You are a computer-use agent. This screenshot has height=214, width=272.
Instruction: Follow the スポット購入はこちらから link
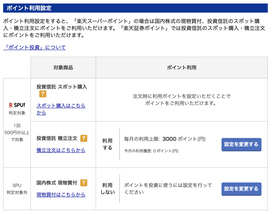(x=61, y=109)
